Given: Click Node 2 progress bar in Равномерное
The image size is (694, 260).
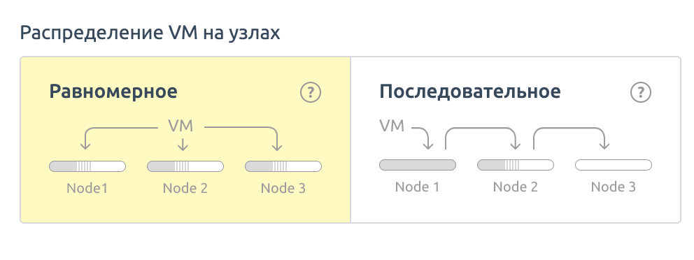Looking at the screenshot, I should click(x=185, y=167).
